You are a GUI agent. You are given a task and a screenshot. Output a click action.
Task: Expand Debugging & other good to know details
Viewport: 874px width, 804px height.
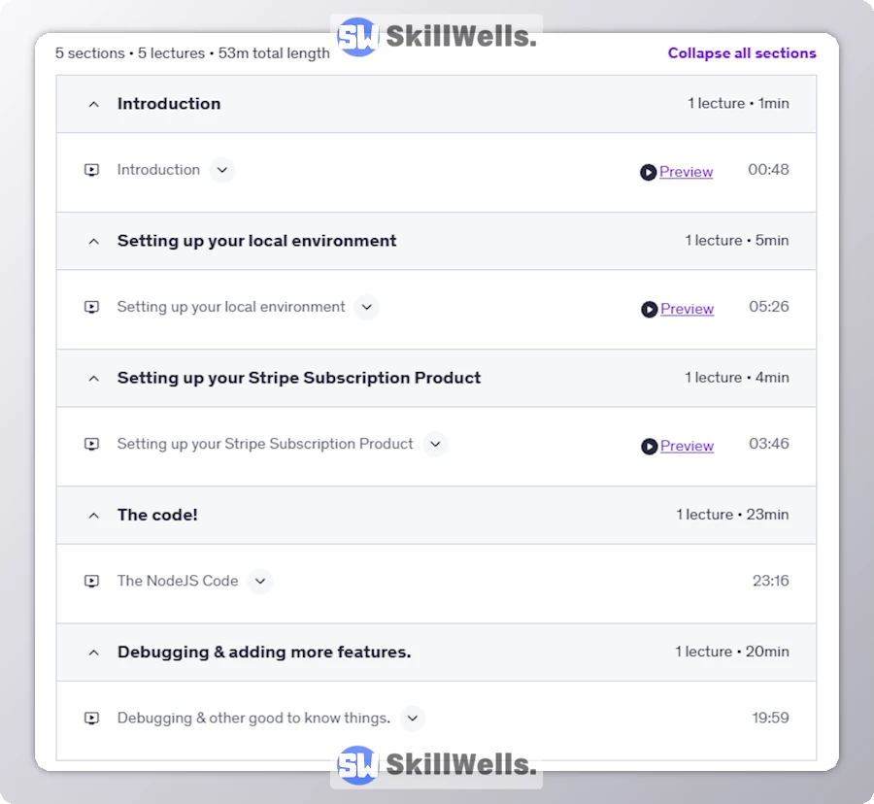[x=413, y=719]
